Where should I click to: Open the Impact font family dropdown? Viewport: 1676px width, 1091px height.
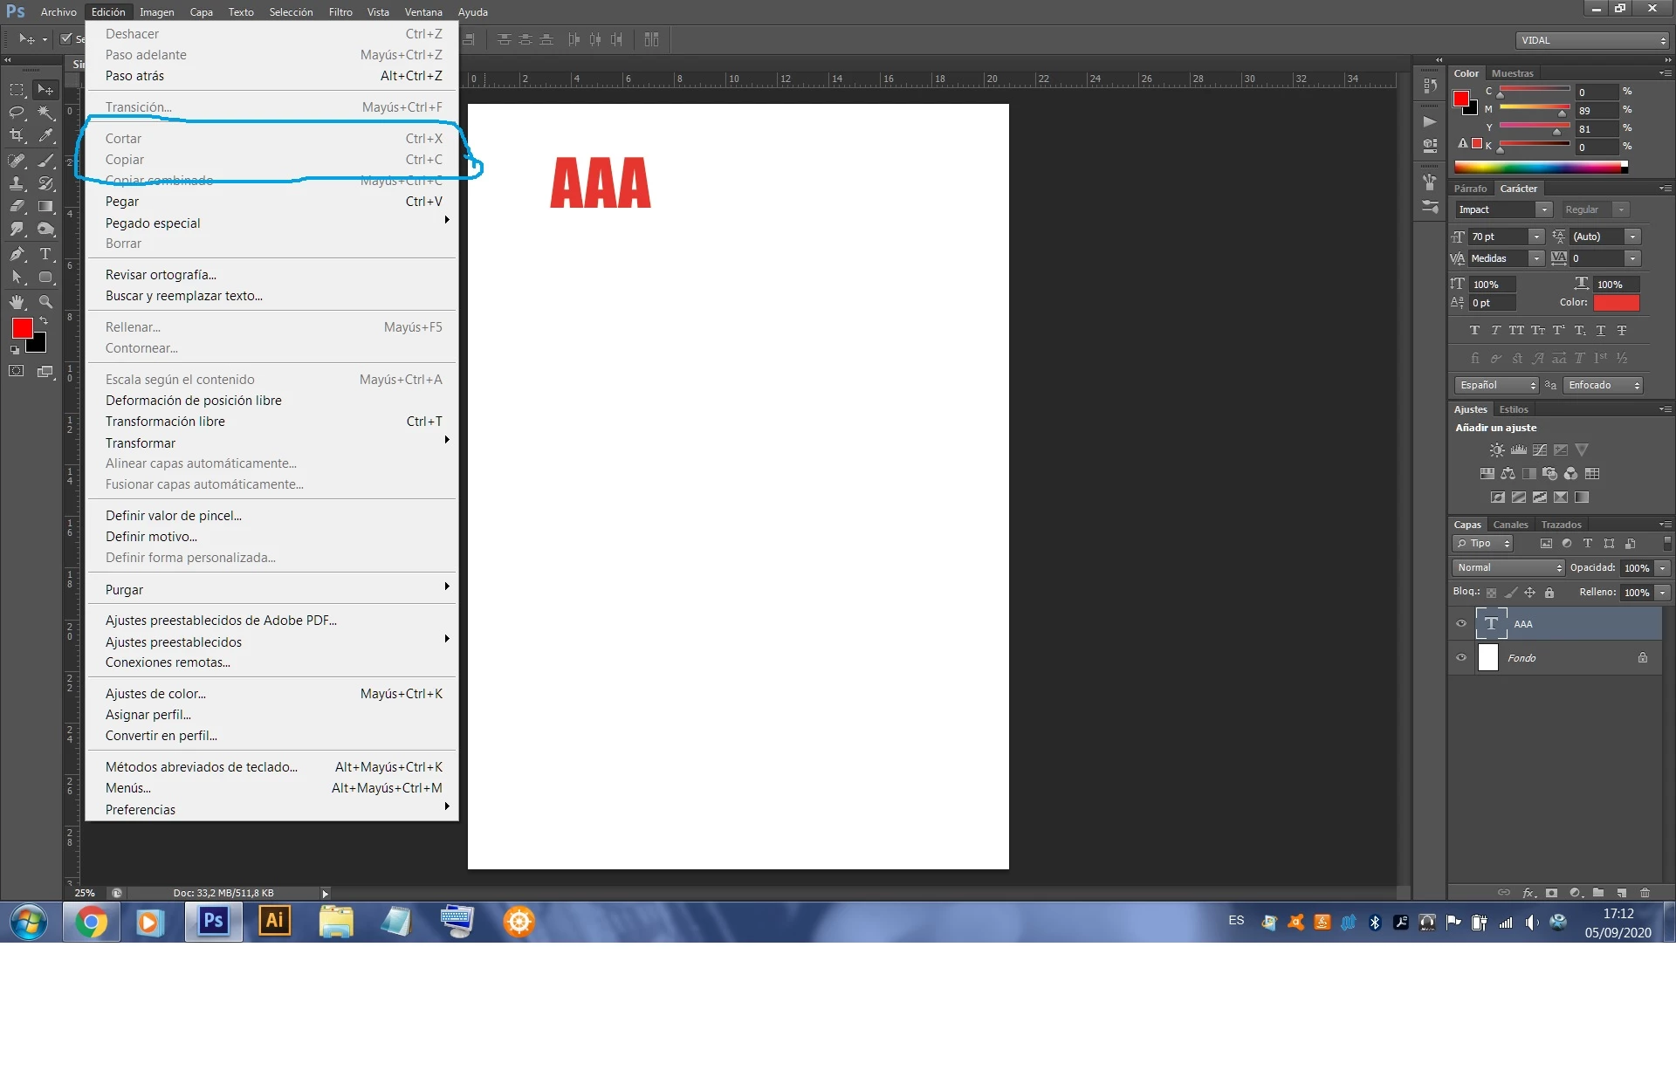(x=1543, y=209)
